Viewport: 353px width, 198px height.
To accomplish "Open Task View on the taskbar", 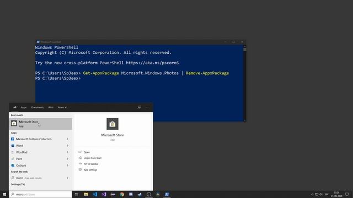I will [77, 194].
